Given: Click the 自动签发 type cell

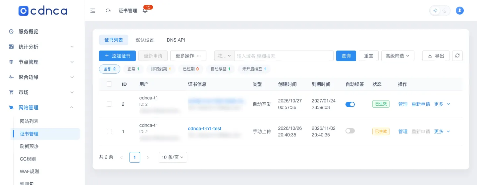Looking at the screenshot, I should (262, 104).
